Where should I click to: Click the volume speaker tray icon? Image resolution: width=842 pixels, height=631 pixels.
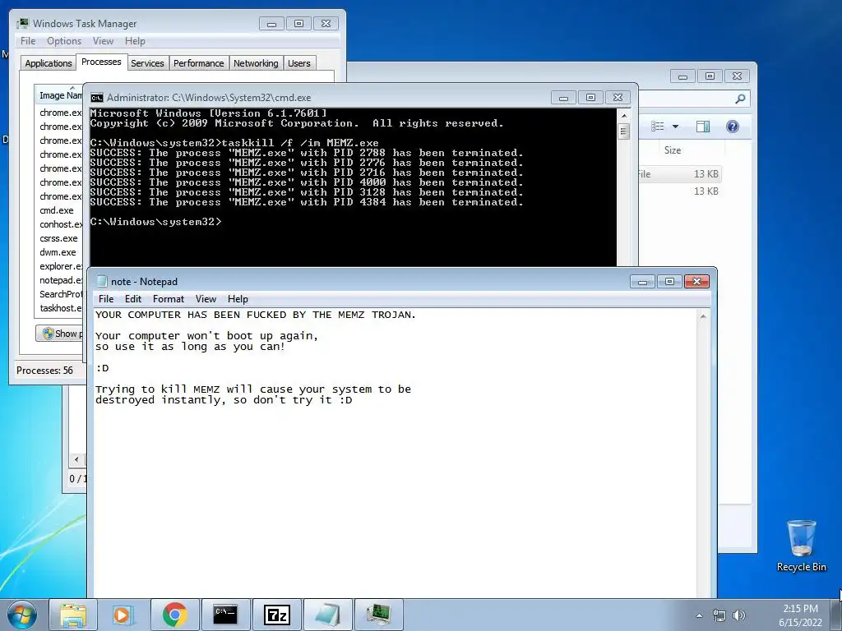739,615
